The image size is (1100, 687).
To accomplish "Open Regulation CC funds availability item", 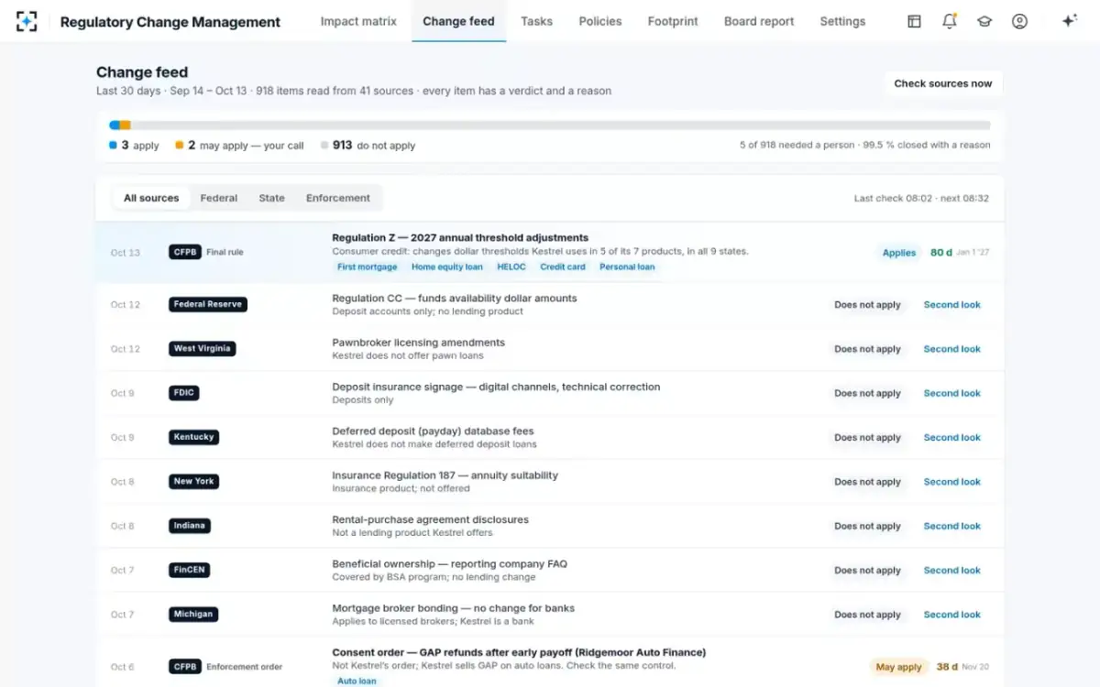I will click(550, 304).
